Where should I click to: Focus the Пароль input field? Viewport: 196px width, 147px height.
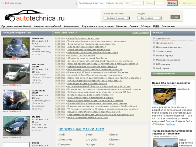coord(160,3)
